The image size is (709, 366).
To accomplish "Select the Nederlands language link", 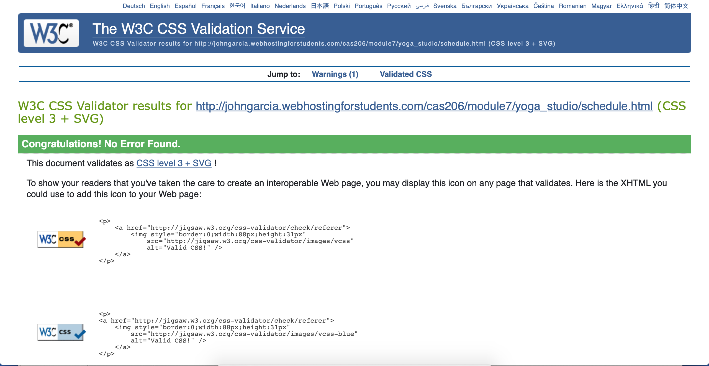I will (290, 6).
